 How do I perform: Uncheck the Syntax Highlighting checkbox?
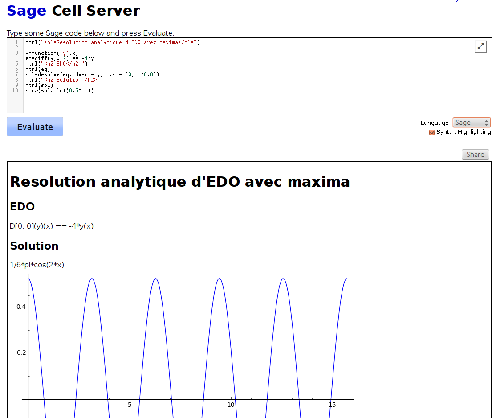click(x=431, y=132)
